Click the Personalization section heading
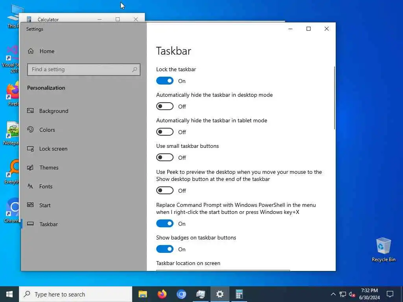This screenshot has width=403, height=302. tap(46, 88)
